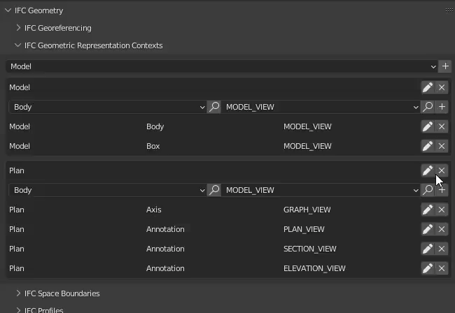Collapse the IFC Geometry section header
The height and width of the screenshot is (313, 455).
pos(38,10)
